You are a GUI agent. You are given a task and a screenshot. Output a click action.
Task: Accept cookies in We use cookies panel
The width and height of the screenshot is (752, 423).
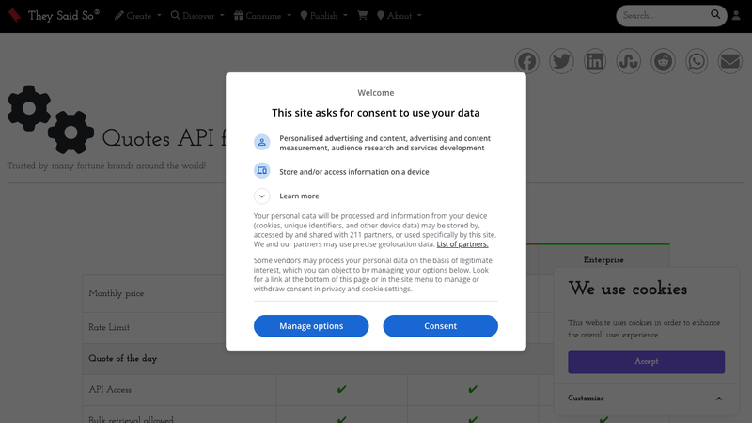coord(646,362)
